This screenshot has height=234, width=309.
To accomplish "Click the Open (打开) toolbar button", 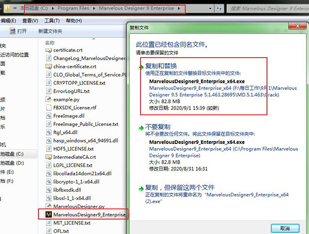I will [19, 31].
